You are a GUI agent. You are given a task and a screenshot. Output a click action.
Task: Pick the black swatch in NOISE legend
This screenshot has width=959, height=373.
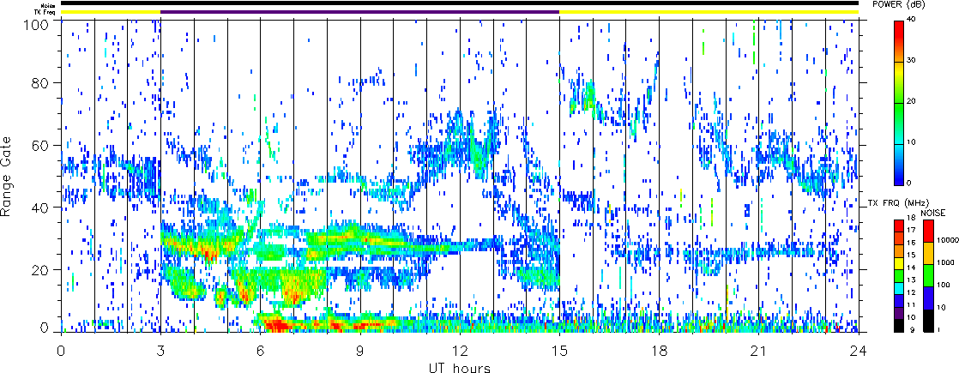point(928,321)
